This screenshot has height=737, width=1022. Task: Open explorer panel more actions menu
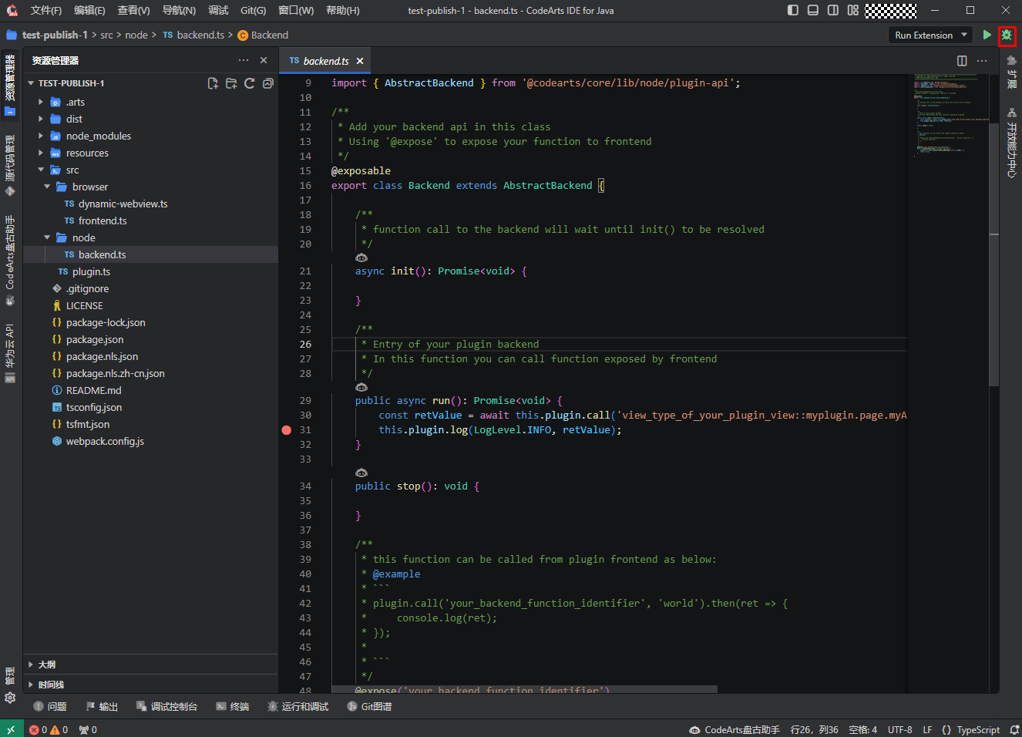point(244,60)
